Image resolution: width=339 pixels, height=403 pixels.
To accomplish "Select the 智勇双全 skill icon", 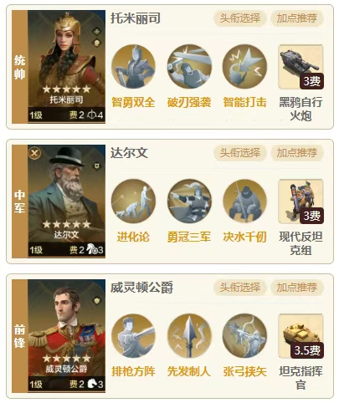I will pos(133,67).
